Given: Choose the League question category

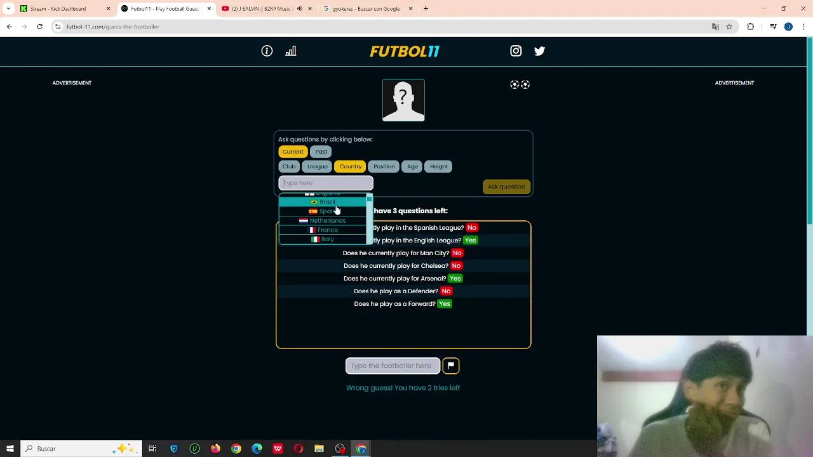Looking at the screenshot, I should coord(318,166).
